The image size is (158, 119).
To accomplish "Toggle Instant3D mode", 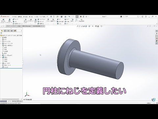I will pyautogui.click(x=81, y=20).
